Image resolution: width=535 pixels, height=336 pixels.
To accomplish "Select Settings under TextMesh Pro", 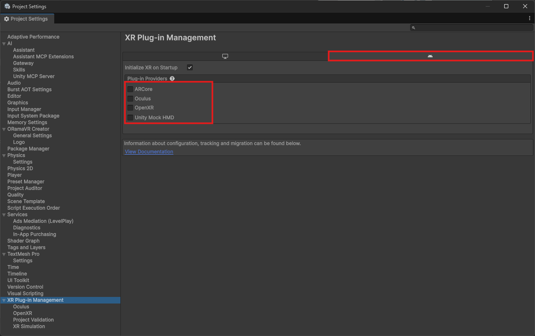I will [x=23, y=261].
